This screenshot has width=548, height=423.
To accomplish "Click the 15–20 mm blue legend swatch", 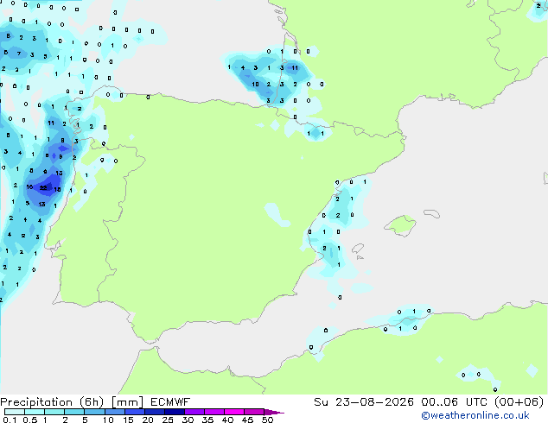I will [x=134, y=412].
